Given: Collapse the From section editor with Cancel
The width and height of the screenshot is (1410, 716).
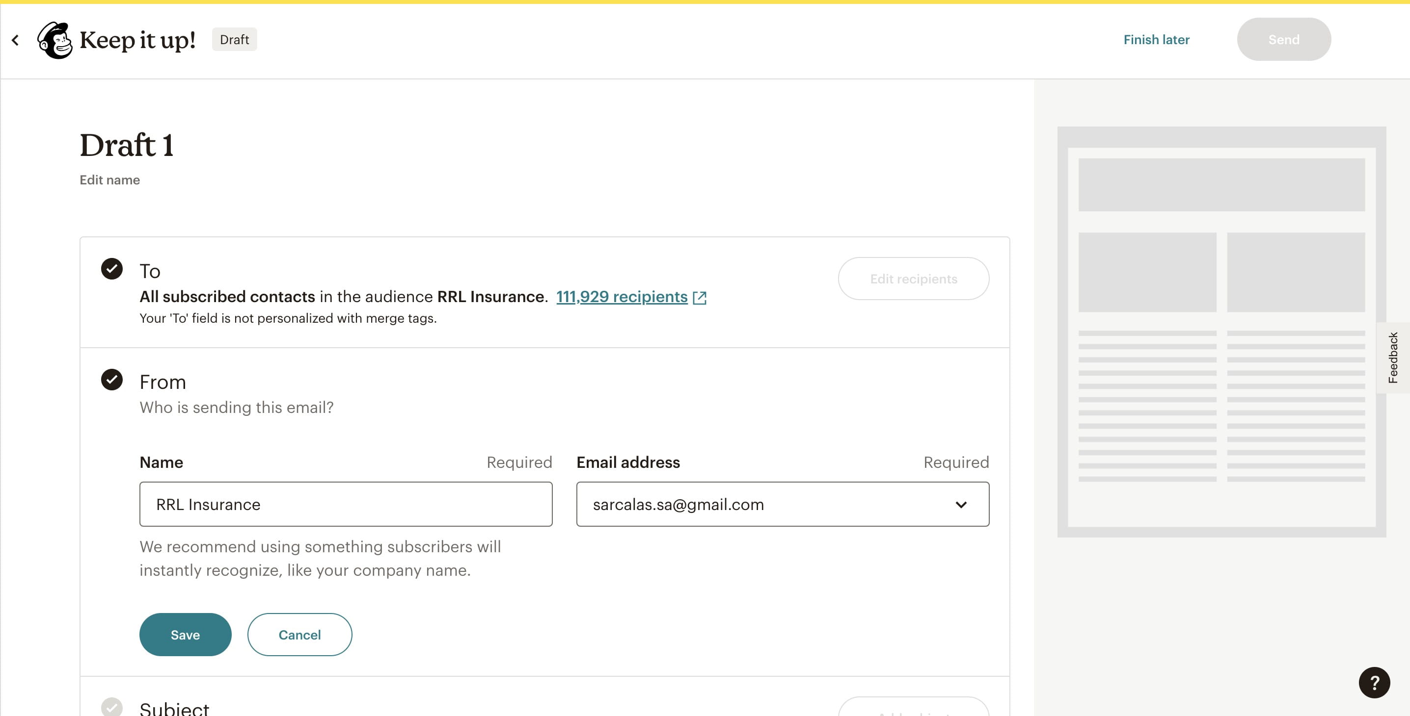Looking at the screenshot, I should [299, 634].
